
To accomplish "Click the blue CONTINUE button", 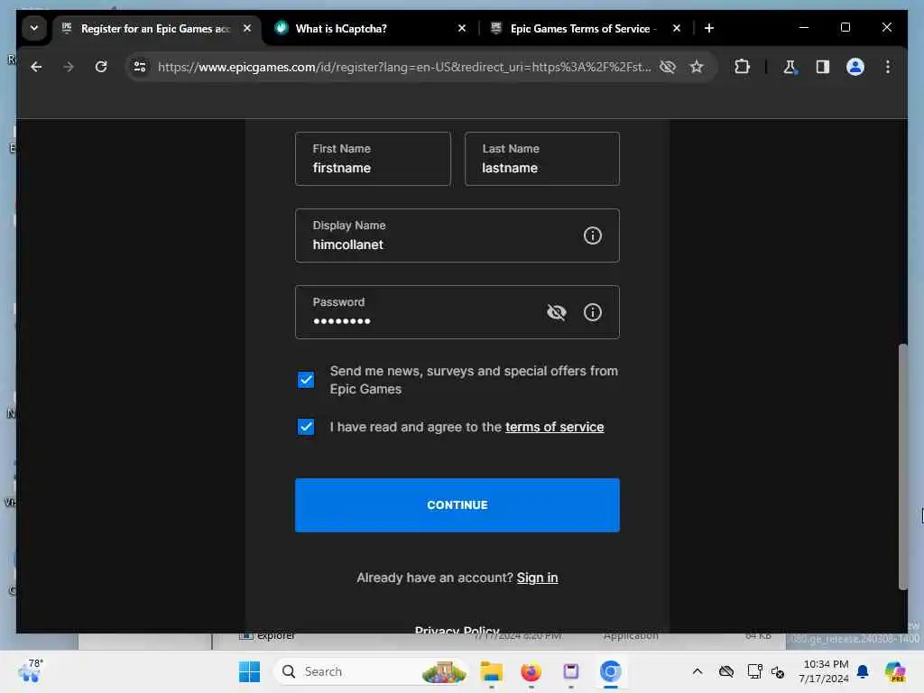I will coord(457,505).
